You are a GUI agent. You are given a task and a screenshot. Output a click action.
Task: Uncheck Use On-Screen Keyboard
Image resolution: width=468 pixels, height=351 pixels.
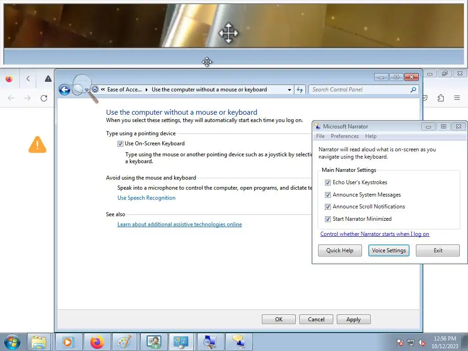point(120,144)
